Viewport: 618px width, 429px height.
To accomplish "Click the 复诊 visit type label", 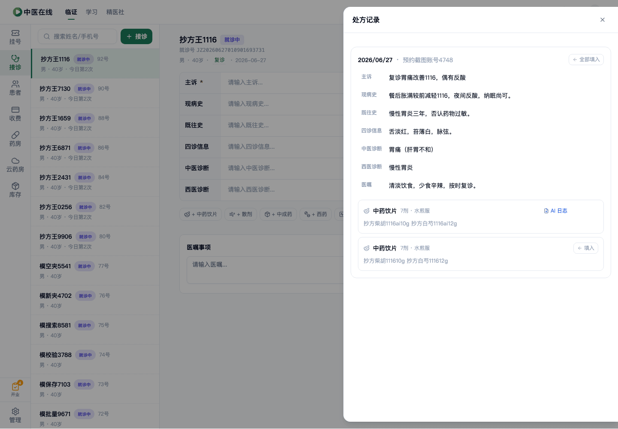I will click(x=220, y=60).
